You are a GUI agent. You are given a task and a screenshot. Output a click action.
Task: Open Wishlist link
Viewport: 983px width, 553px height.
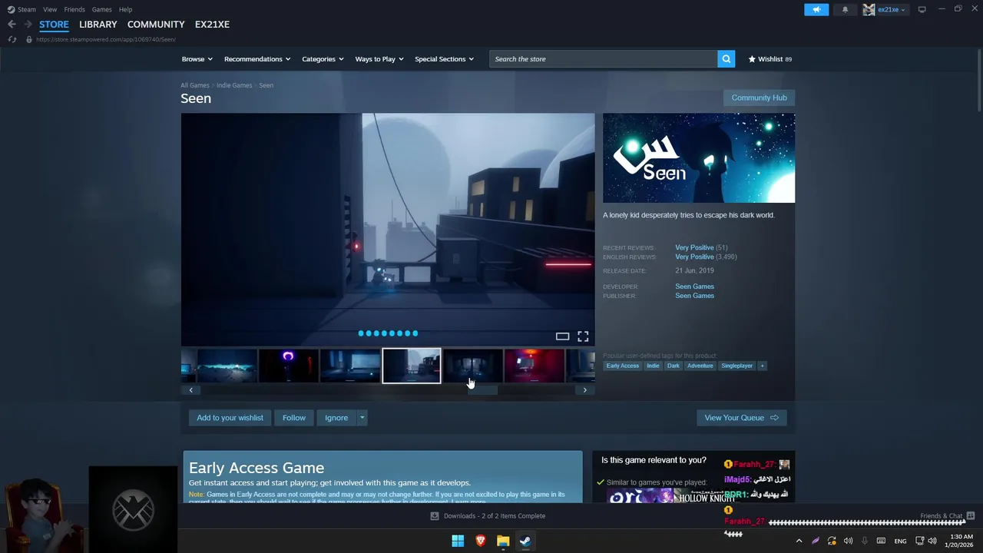(770, 59)
